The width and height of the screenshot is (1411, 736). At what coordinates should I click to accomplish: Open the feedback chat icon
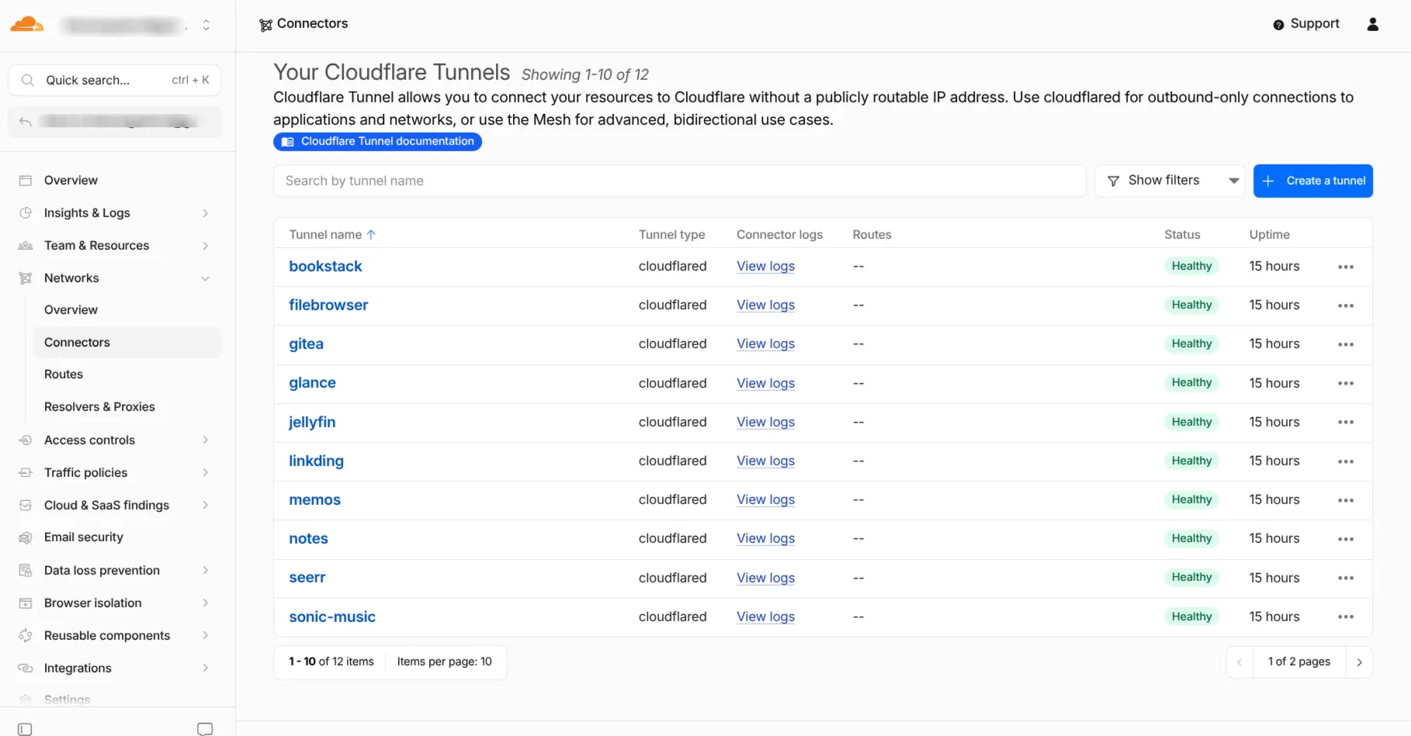coord(205,729)
